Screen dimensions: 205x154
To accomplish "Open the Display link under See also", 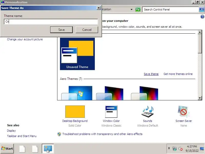I will pos(11,131).
